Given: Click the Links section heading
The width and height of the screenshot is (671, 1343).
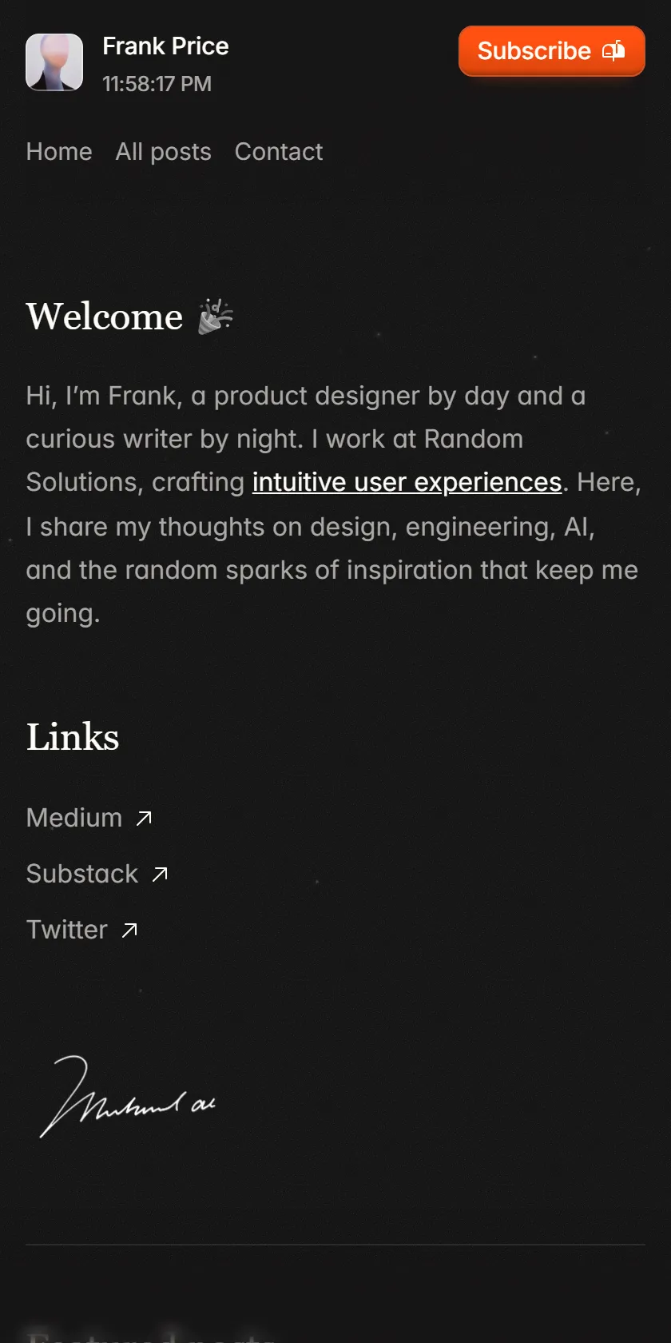Looking at the screenshot, I should (73, 737).
